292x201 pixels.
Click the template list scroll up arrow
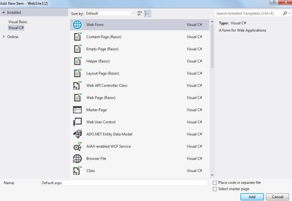[212, 22]
